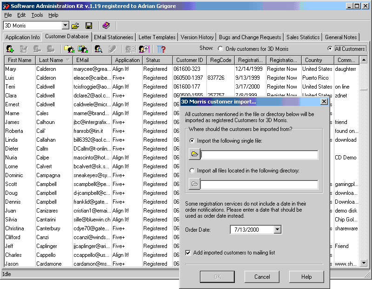Viewport: 372px width, 289px height.
Task: Click email cell sille@bluewin.ch
Action: pos(92,219)
